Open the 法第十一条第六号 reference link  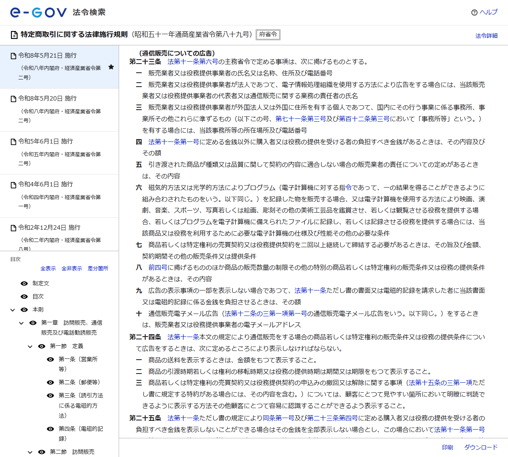tap(193, 62)
